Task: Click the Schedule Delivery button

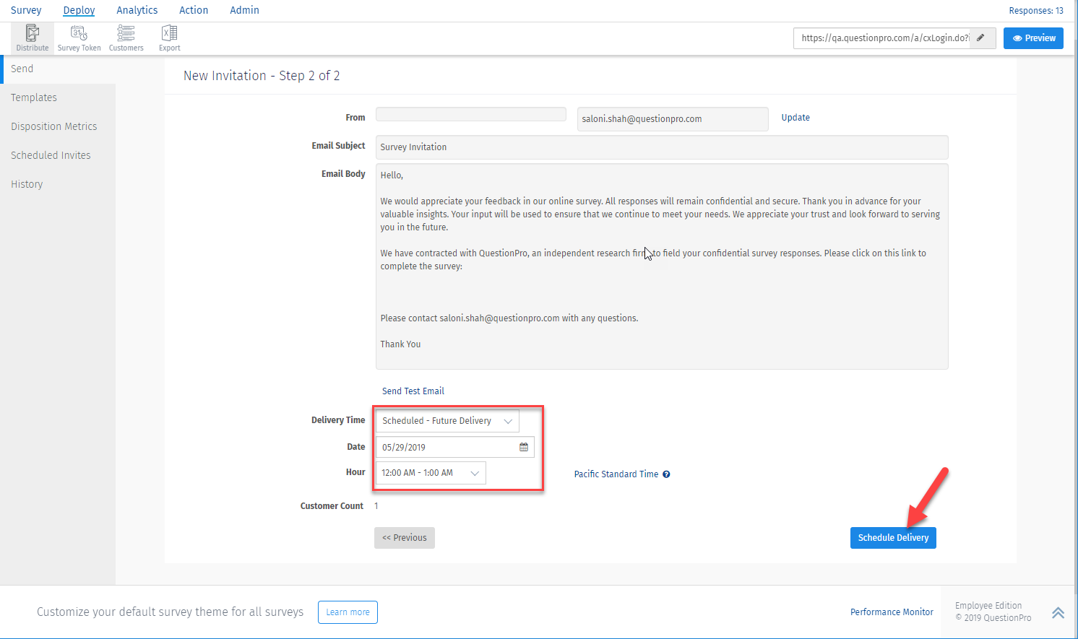Action: [893, 537]
